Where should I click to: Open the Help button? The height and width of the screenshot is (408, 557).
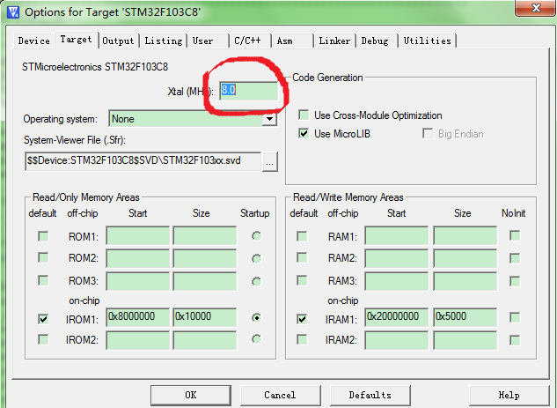[509, 395]
